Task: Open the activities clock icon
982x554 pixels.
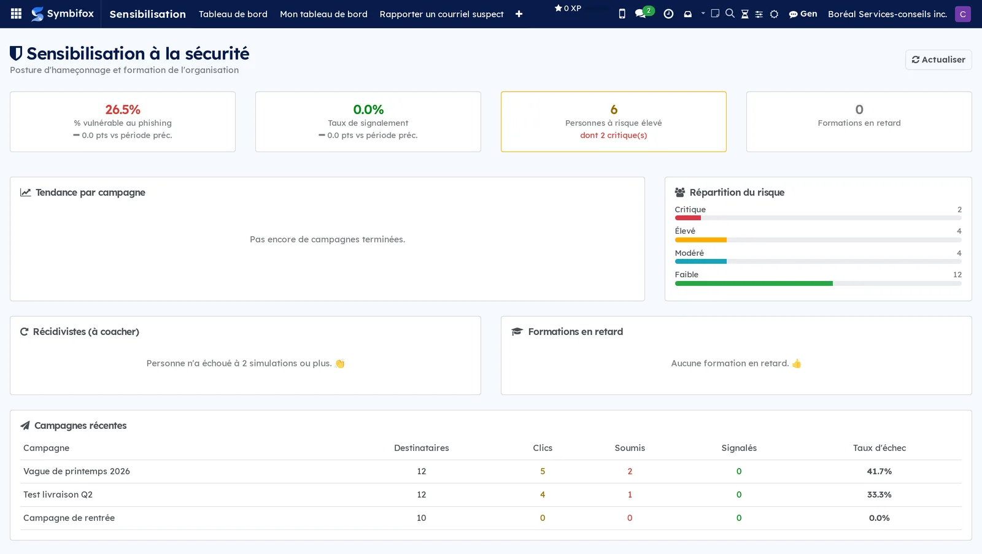Action: tap(668, 13)
